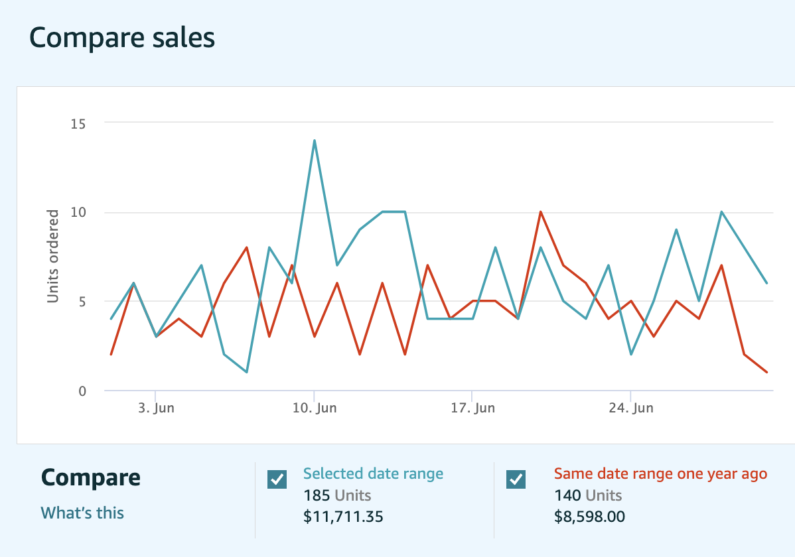The width and height of the screenshot is (795, 557).
Task: Click the Units ordered y-axis title
Action: 54,256
